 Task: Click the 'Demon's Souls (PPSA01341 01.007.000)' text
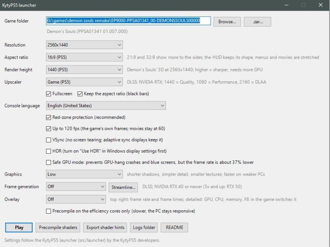point(87,31)
